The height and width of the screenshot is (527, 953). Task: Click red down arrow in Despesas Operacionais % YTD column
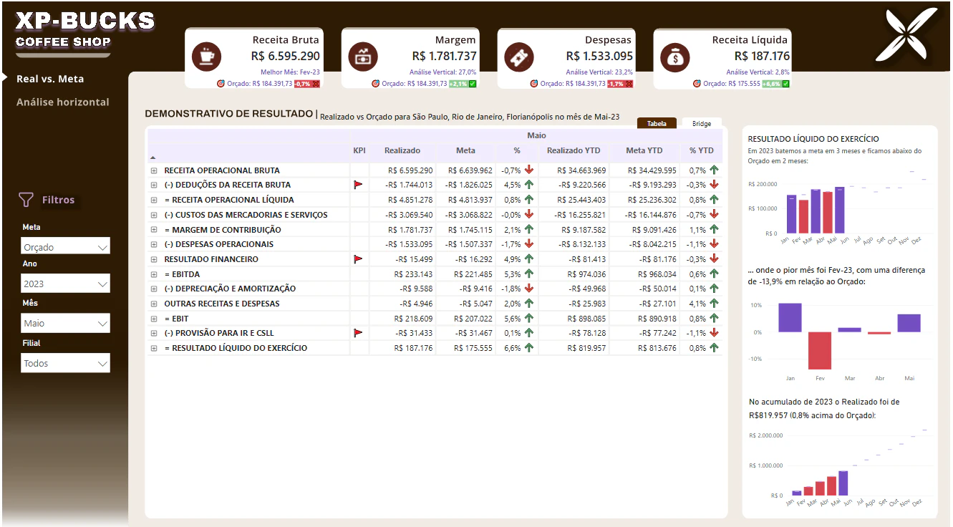click(x=714, y=244)
